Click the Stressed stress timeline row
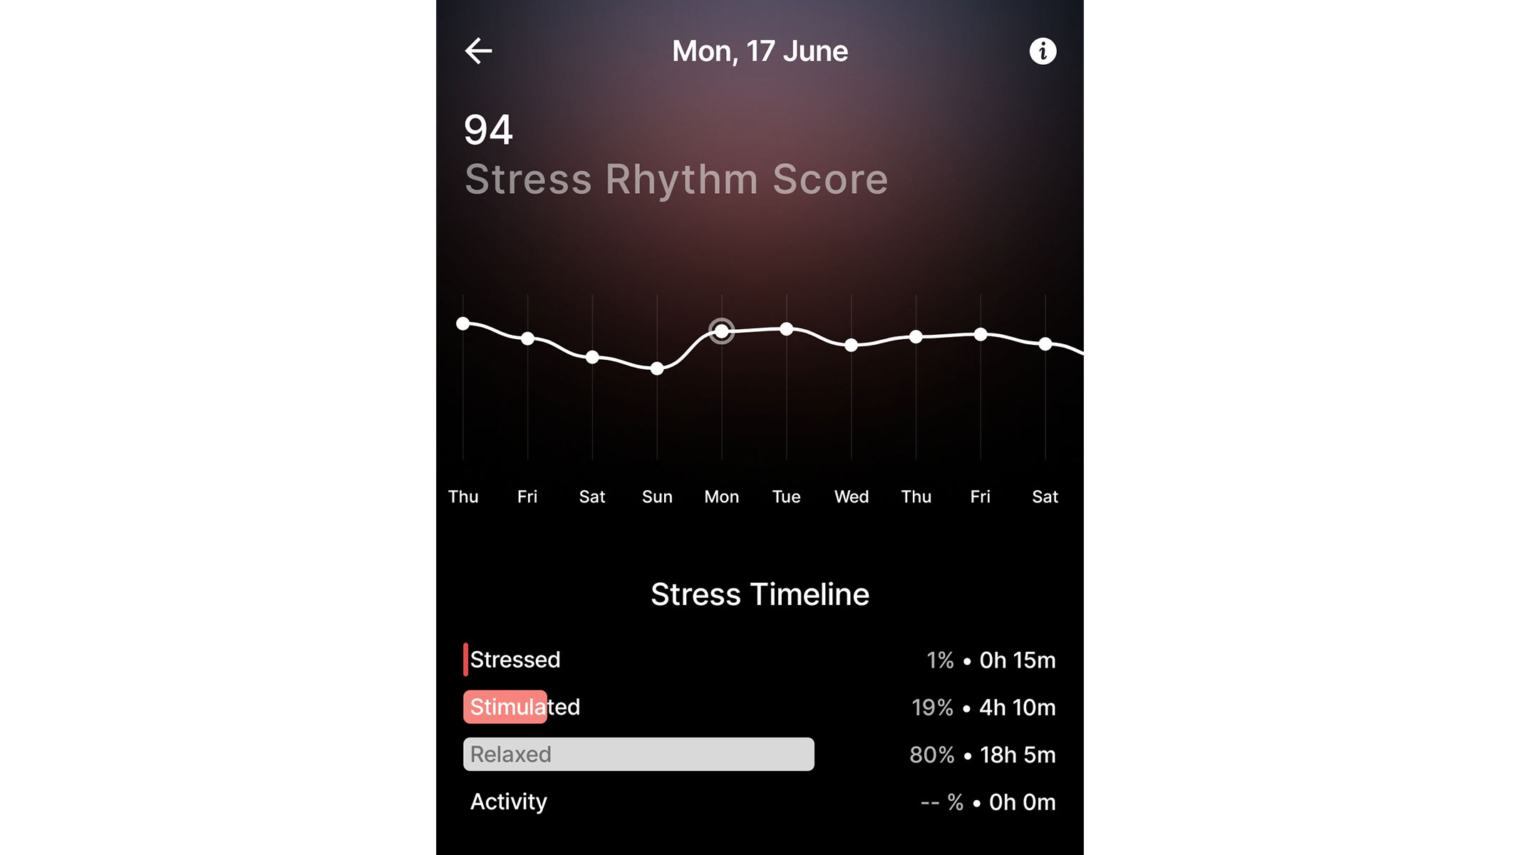Screen dimensions: 1520x855 point(759,659)
